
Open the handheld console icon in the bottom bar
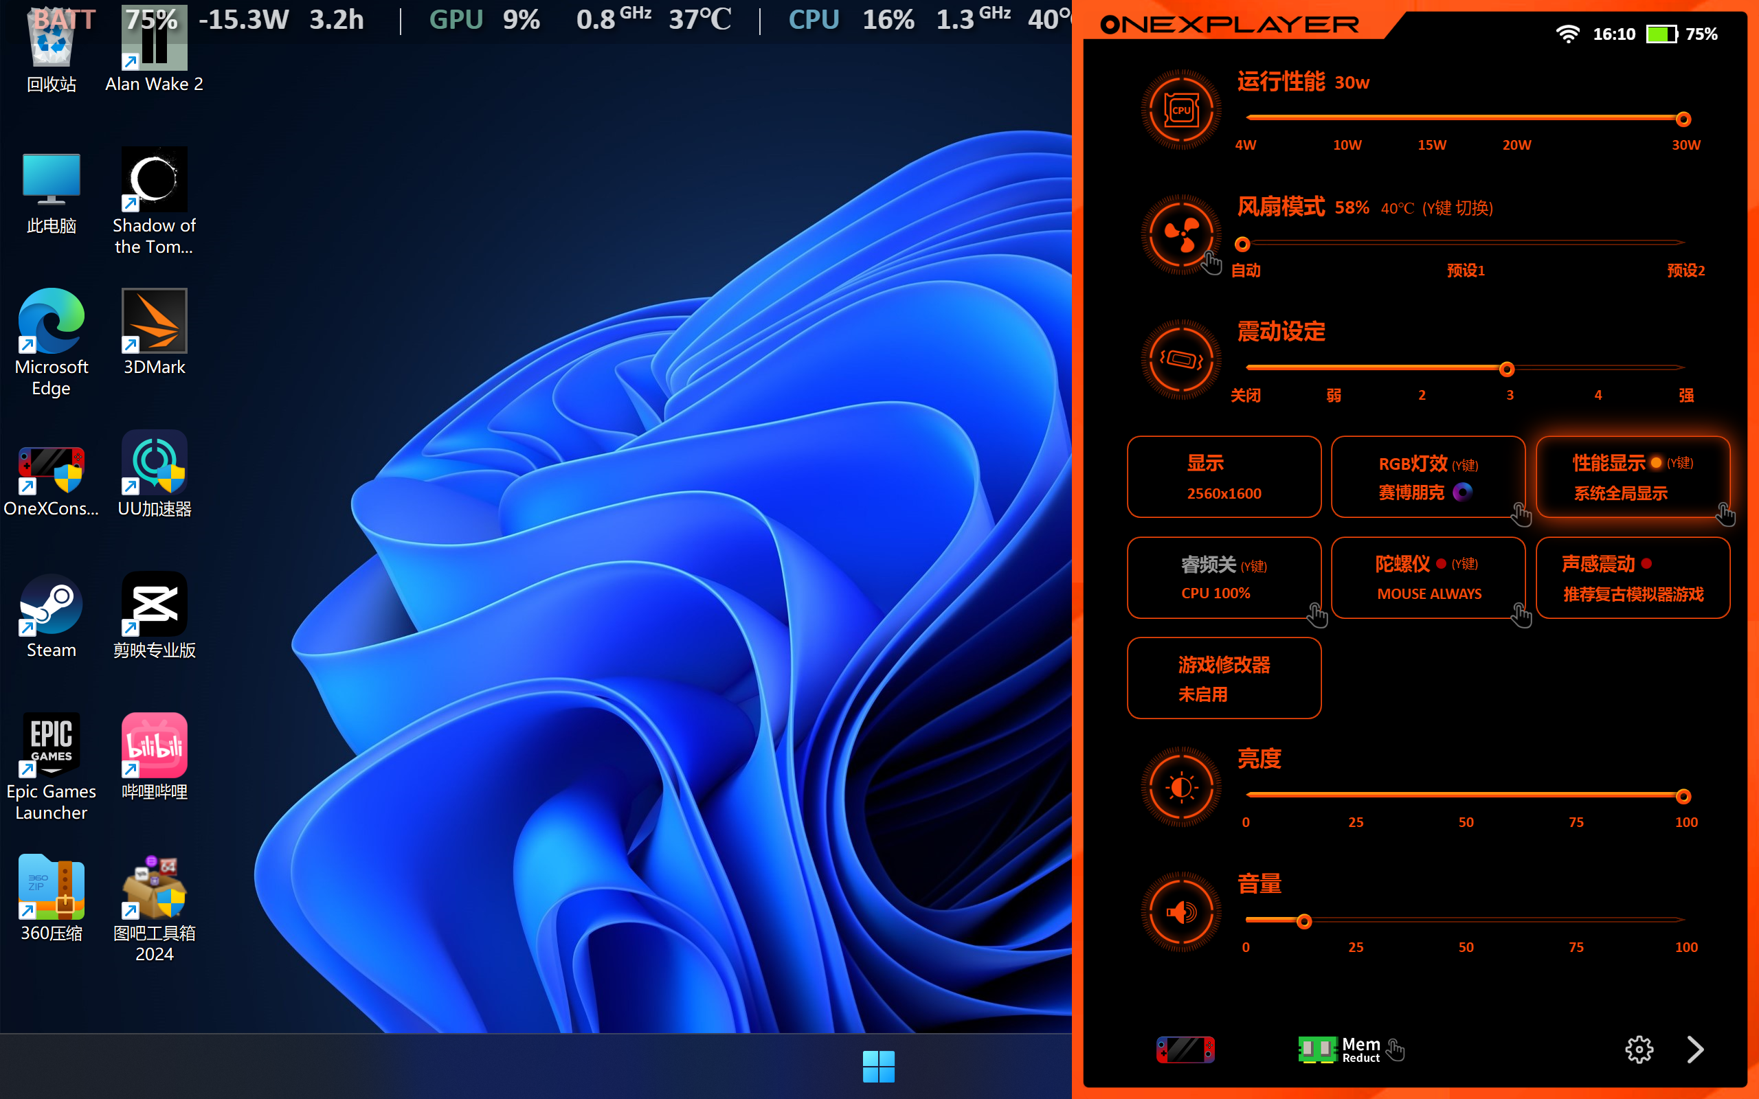coord(1185,1050)
